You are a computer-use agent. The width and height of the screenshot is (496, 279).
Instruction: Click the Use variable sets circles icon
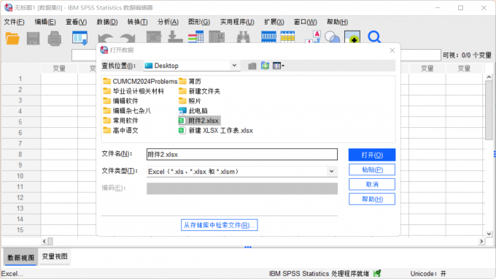pyautogui.click(x=332, y=37)
